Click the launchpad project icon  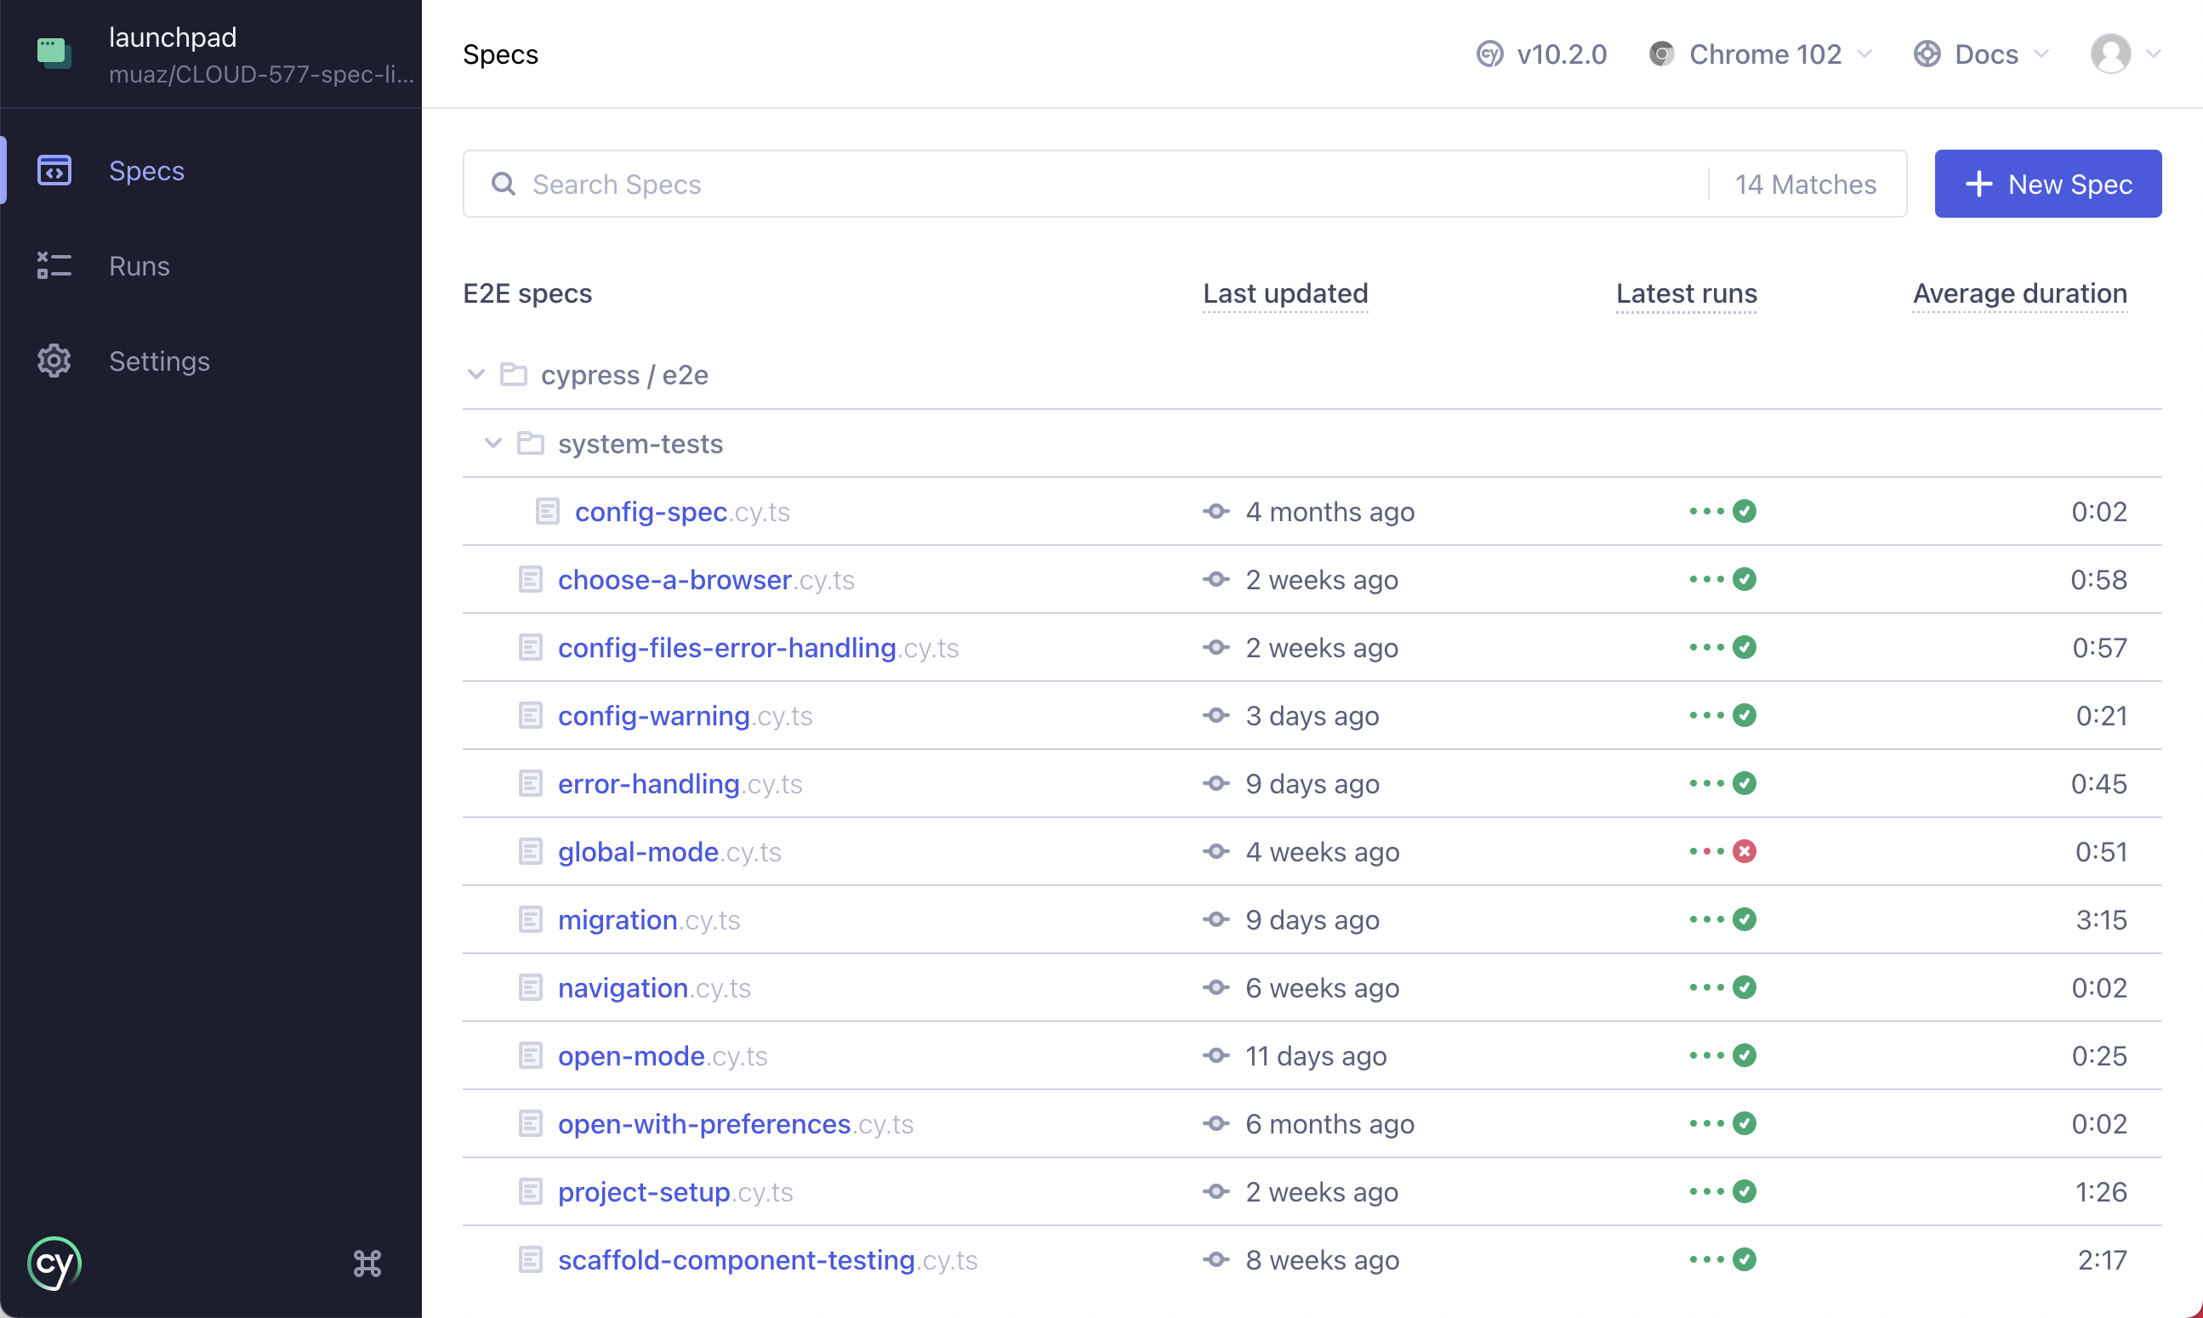[x=54, y=53]
